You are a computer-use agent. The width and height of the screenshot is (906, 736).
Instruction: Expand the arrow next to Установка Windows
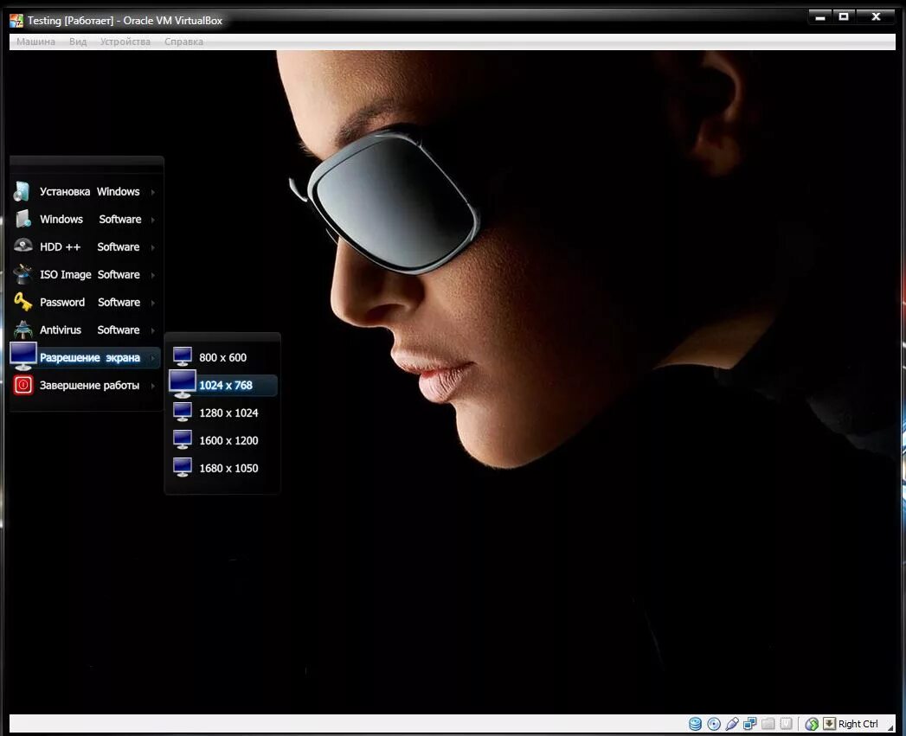pos(152,192)
